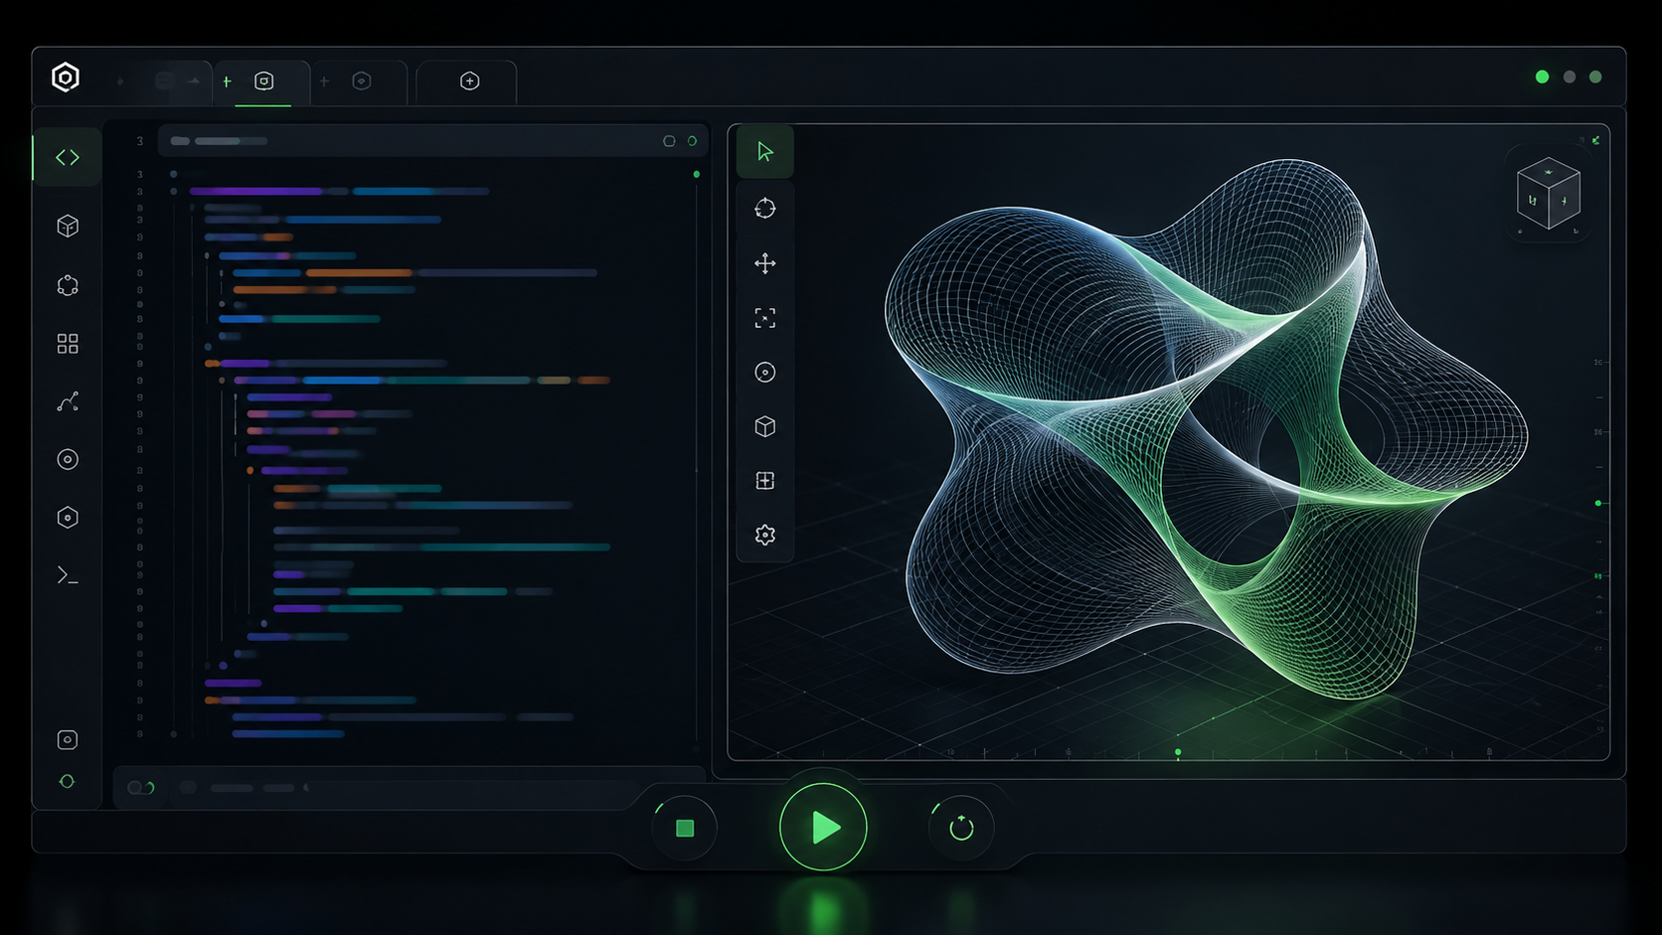1662x935 pixels.
Task: Click the green indicator dot atop the editor scrollbar
Action: [x=696, y=175]
